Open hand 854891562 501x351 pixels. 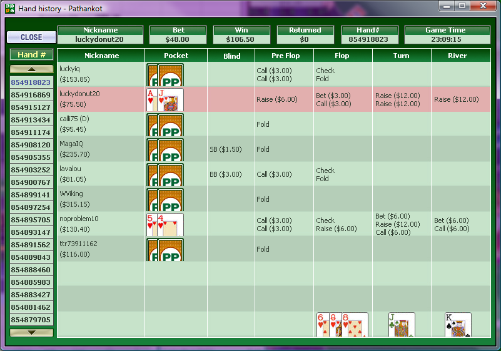pyautogui.click(x=31, y=245)
